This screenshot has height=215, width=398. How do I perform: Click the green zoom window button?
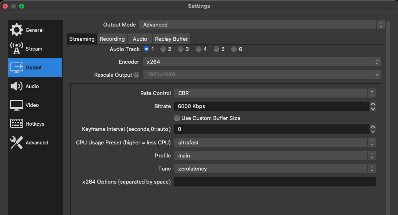coord(22,6)
